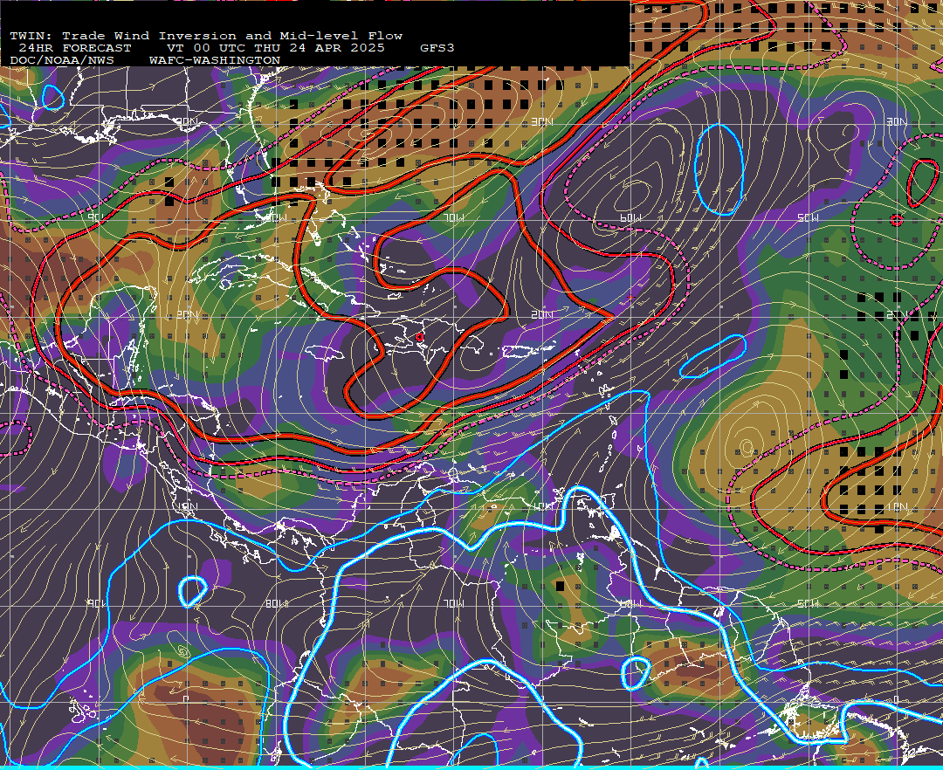Select the 'WAFC-WASHINGTON' label
This screenshot has height=770, width=943.
215,61
